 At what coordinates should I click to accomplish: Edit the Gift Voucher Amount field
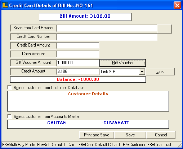pyautogui.click(x=78, y=63)
